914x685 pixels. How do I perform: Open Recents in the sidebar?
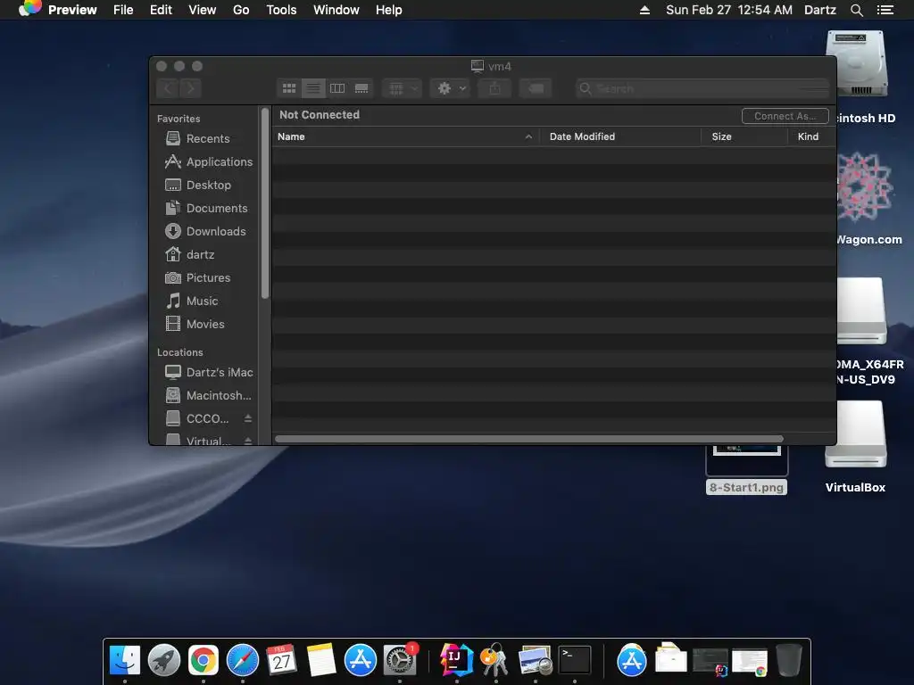pyautogui.click(x=197, y=138)
